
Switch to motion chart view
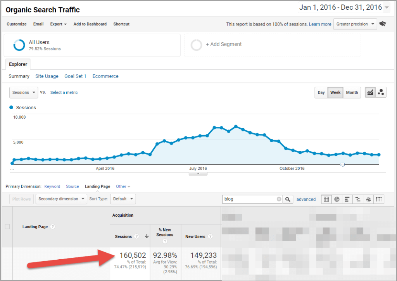381,93
